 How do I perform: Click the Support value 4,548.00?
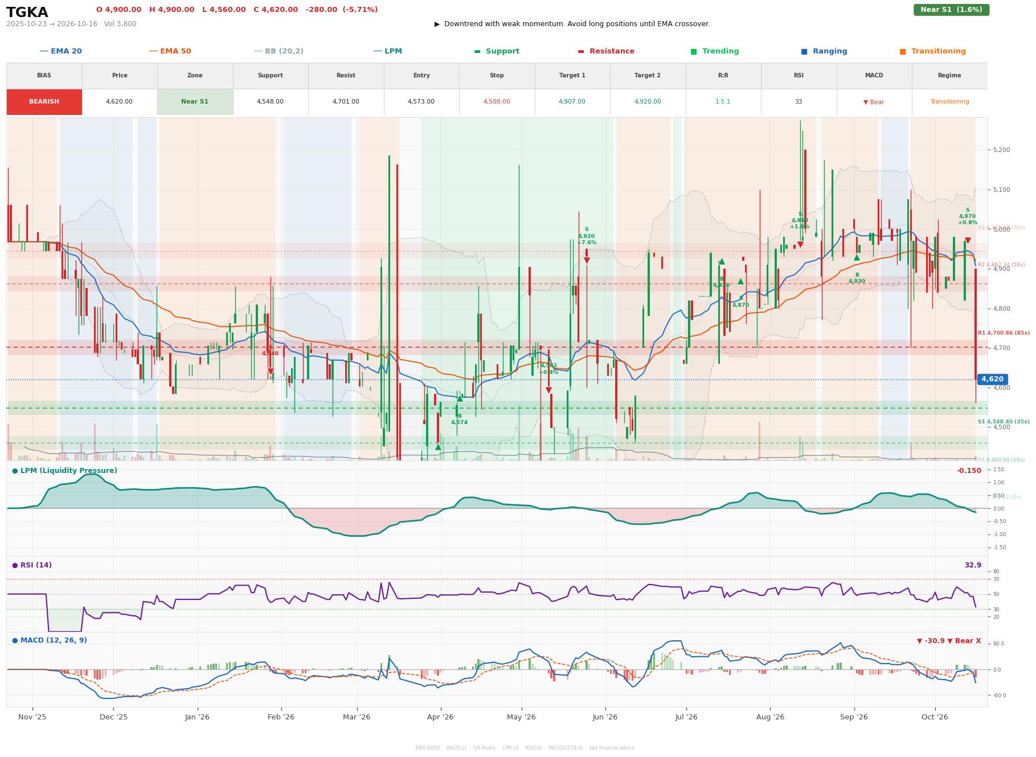coord(270,102)
